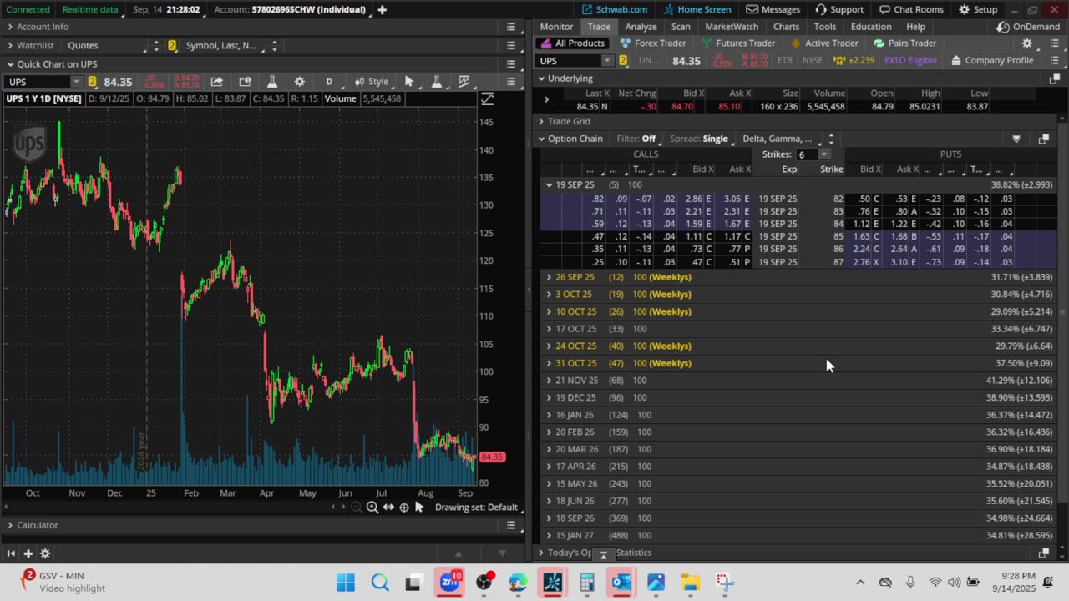Open Trade tab gear settings
The image size is (1069, 601).
click(1027, 43)
